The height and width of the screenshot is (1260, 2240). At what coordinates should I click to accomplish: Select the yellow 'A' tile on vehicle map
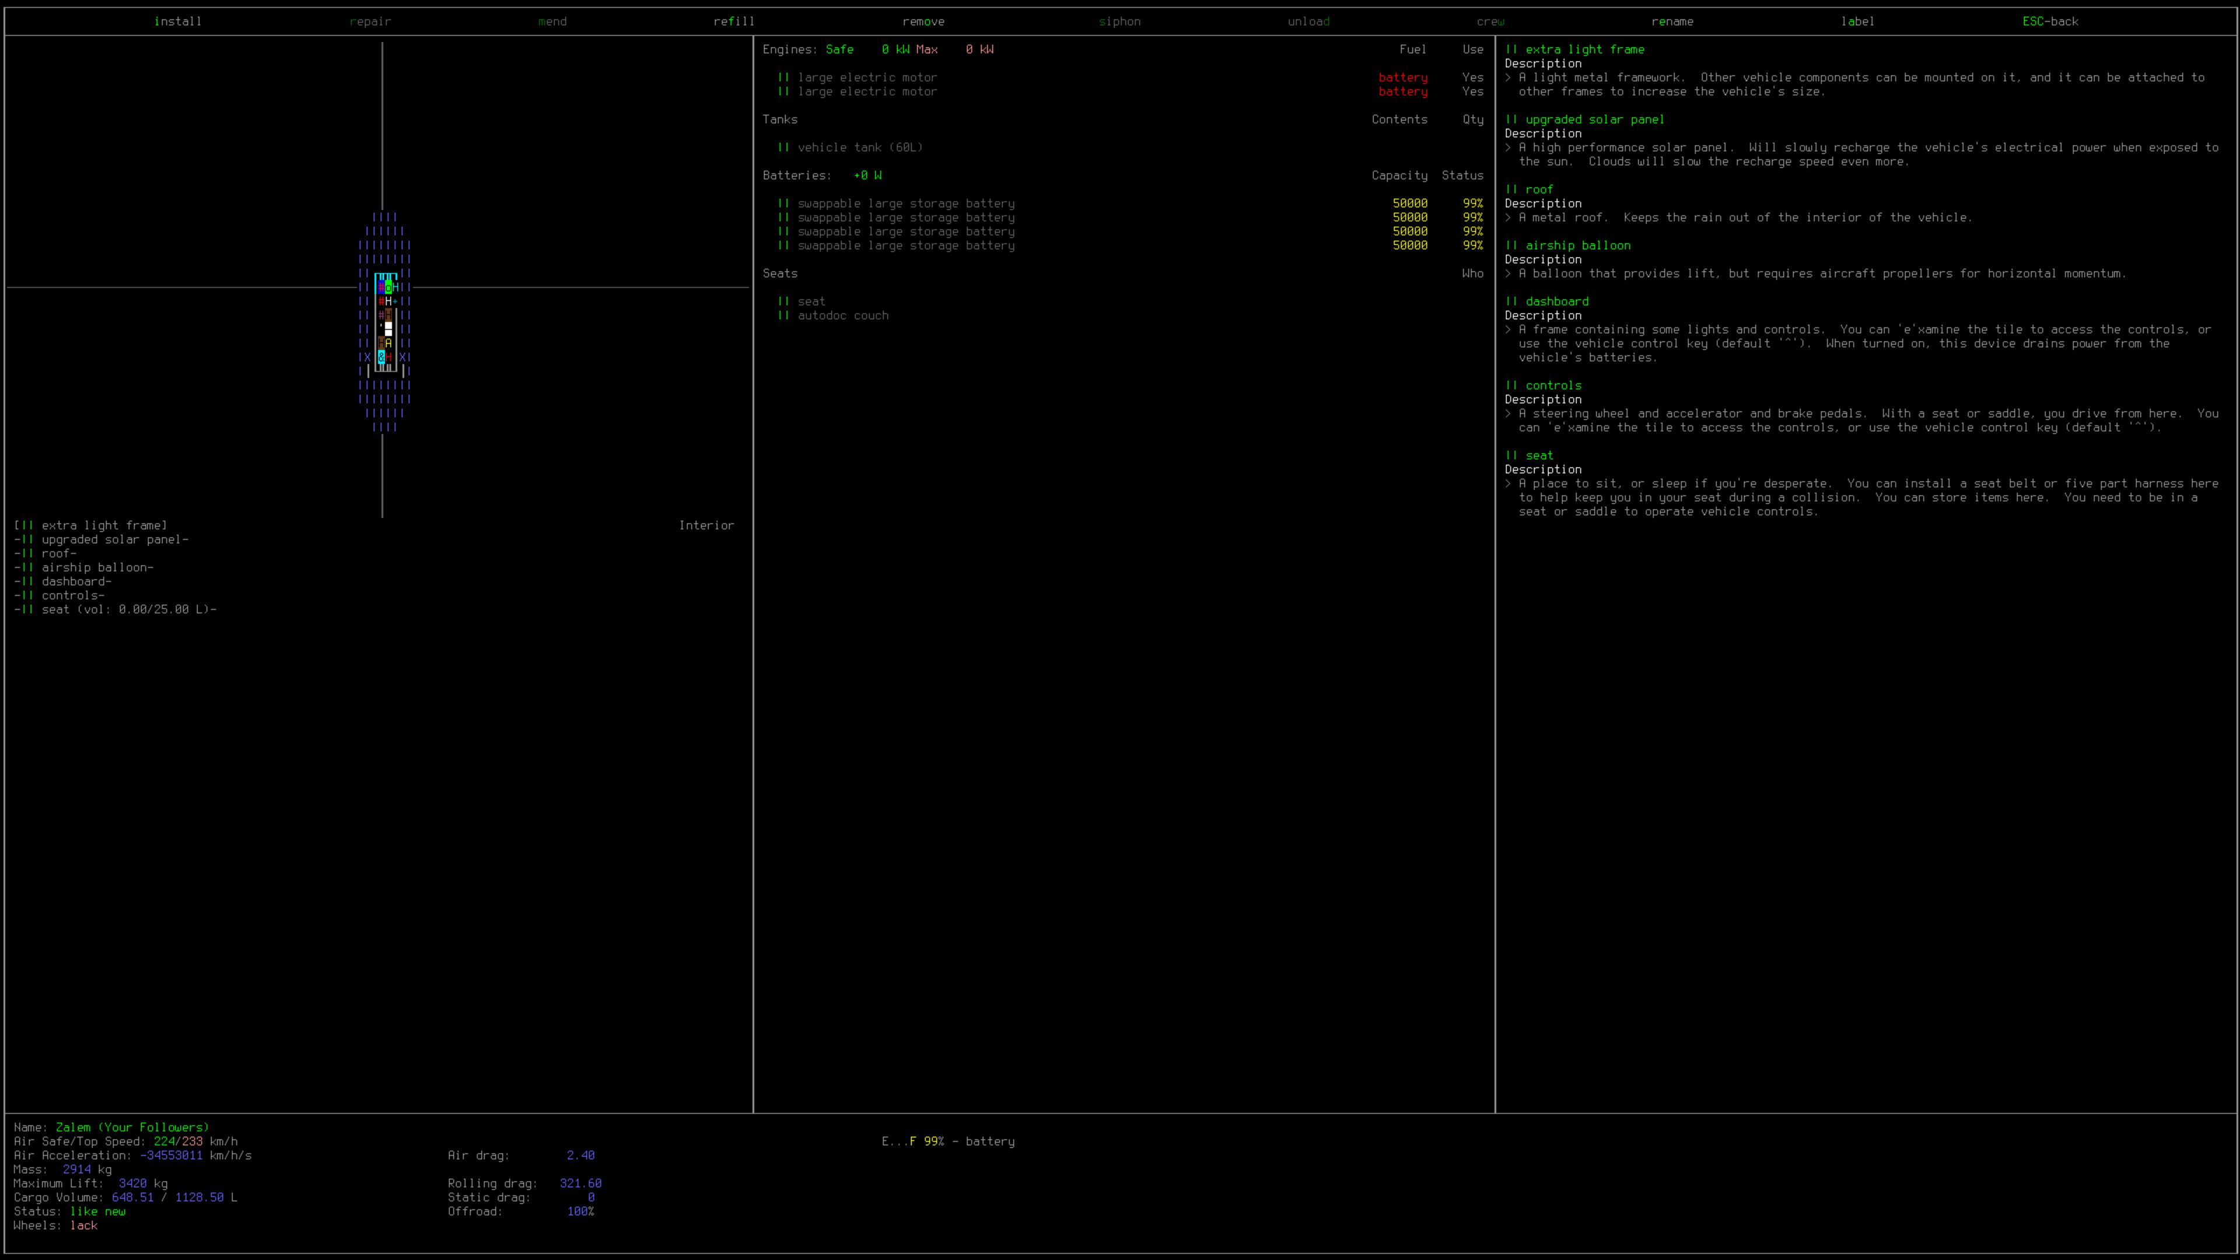point(388,342)
